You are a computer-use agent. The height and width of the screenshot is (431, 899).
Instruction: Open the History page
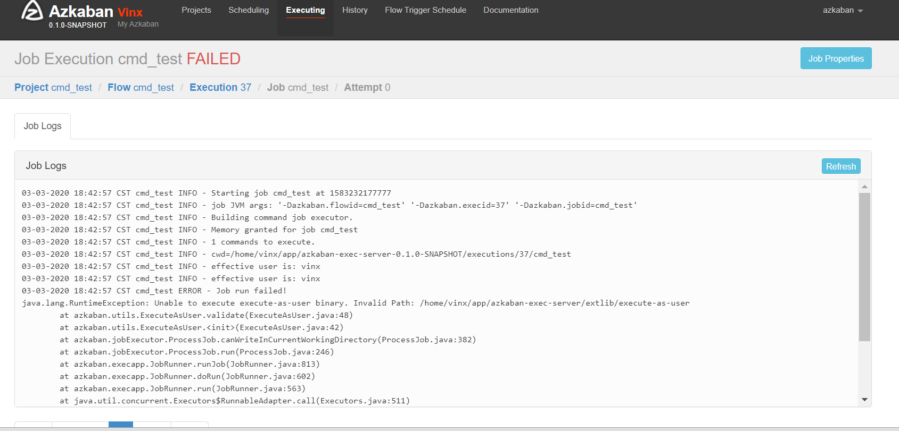pyautogui.click(x=355, y=10)
